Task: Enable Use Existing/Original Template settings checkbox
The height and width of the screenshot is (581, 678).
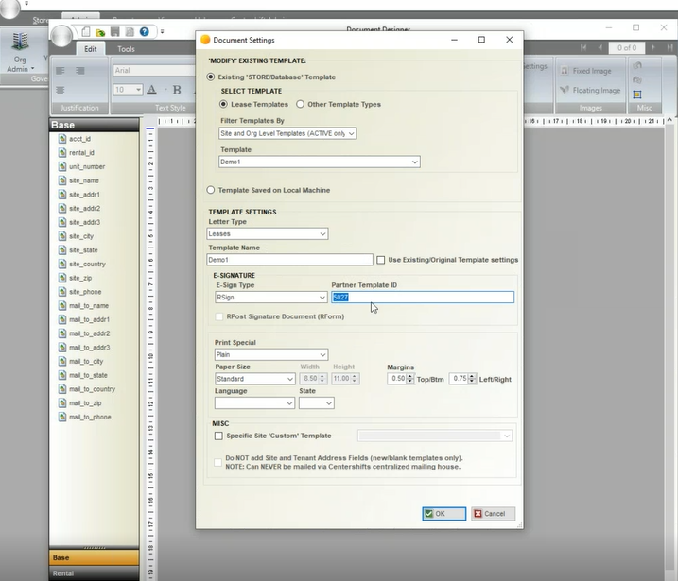Action: click(x=381, y=260)
